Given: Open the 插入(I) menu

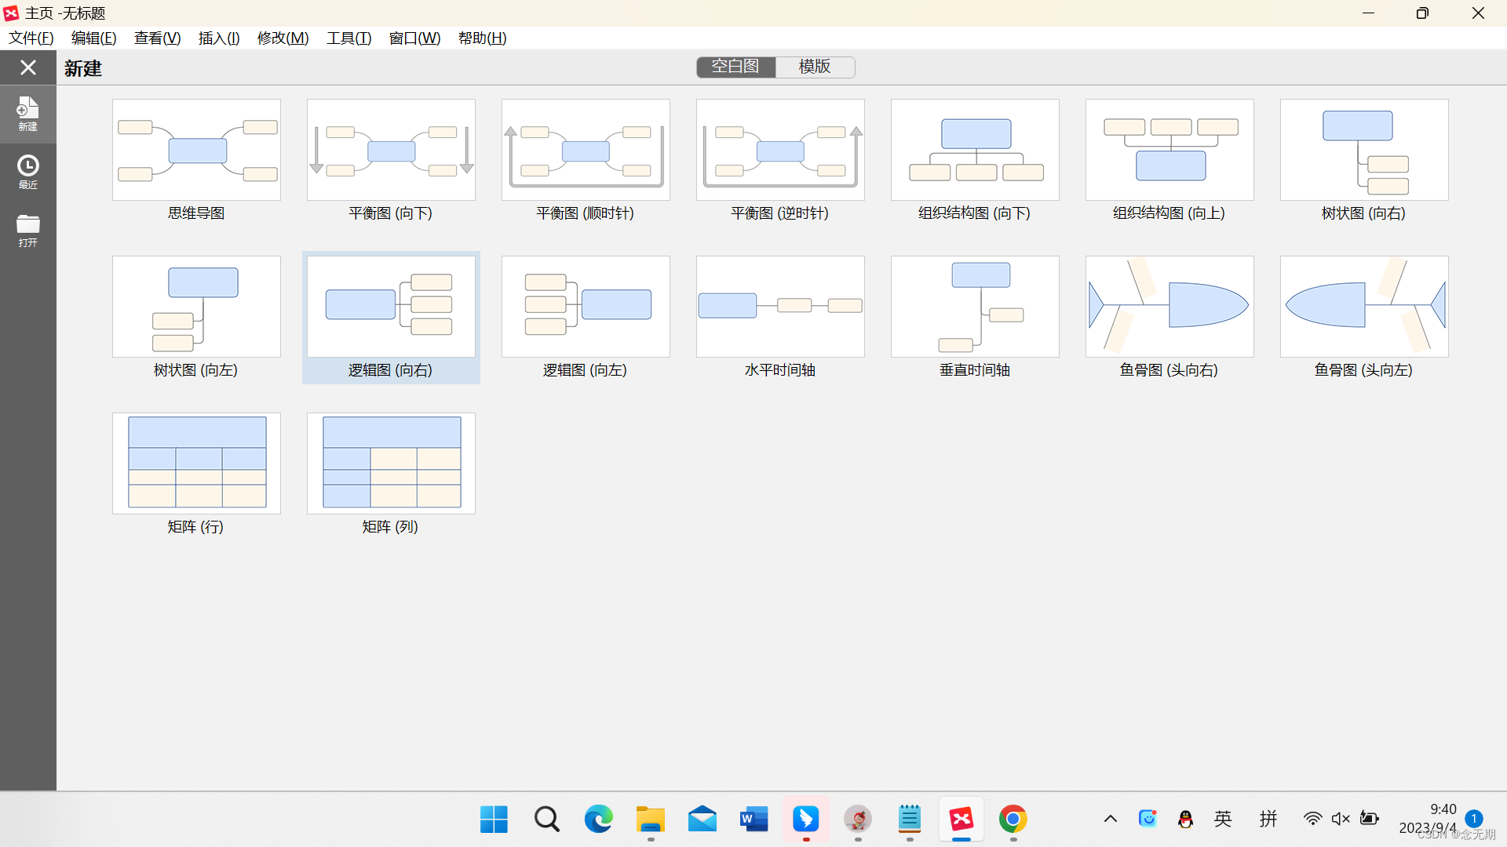Looking at the screenshot, I should coord(219,38).
